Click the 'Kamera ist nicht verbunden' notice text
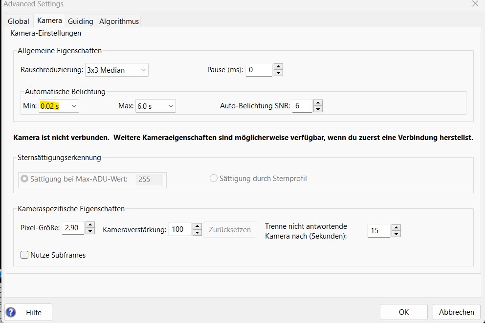Viewport: 485px width, 323px height. point(243,138)
